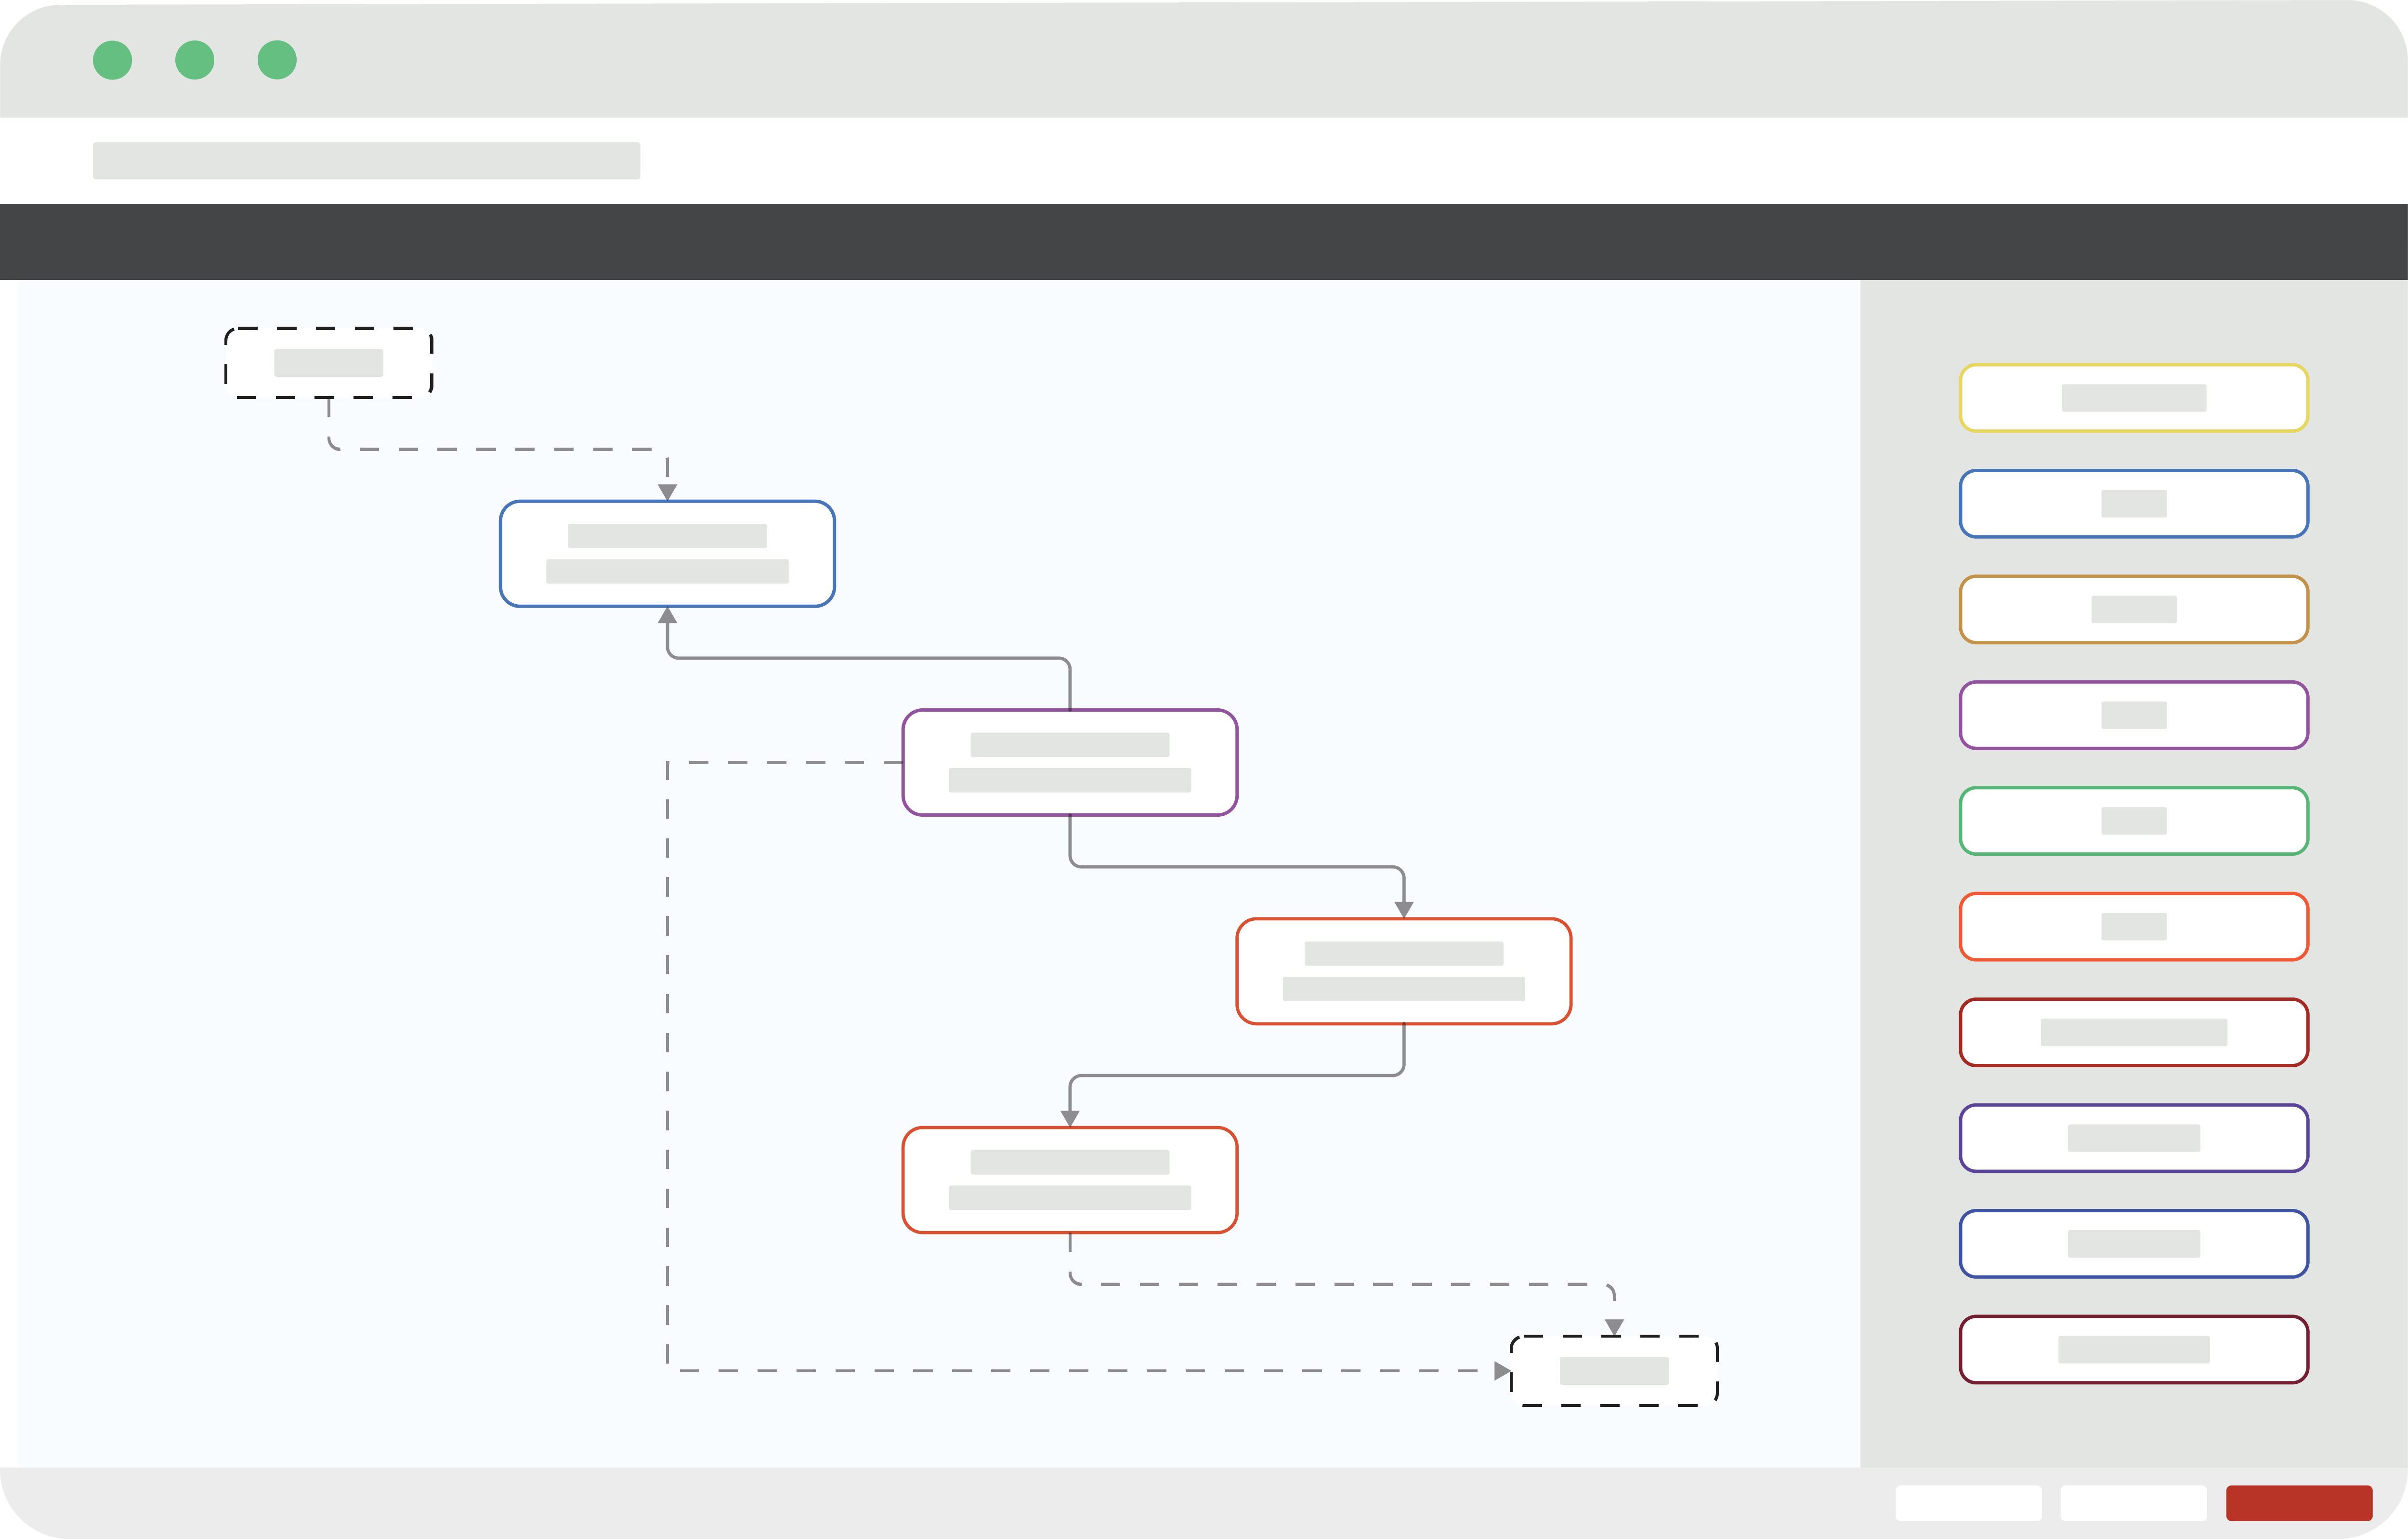This screenshot has width=2408, height=1539.
Task: Click the gray title field under window bar
Action: click(366, 160)
